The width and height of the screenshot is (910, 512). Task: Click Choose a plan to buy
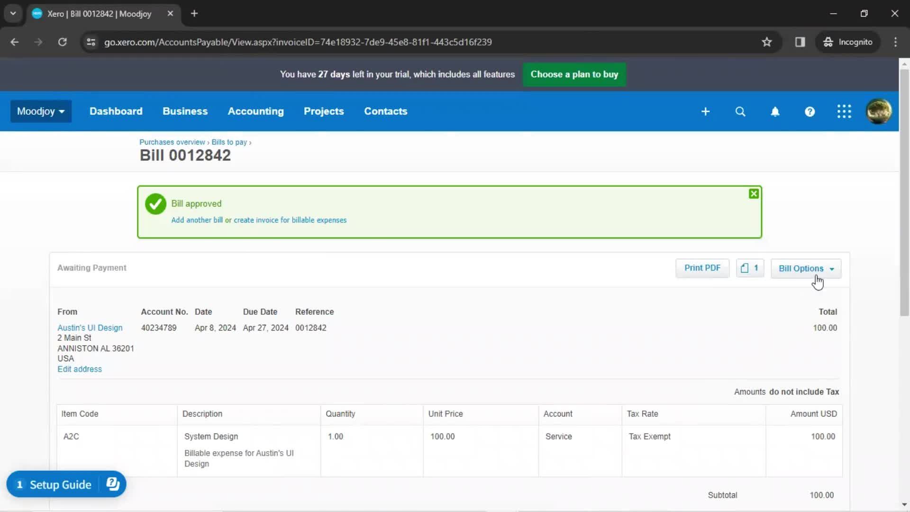click(x=574, y=74)
